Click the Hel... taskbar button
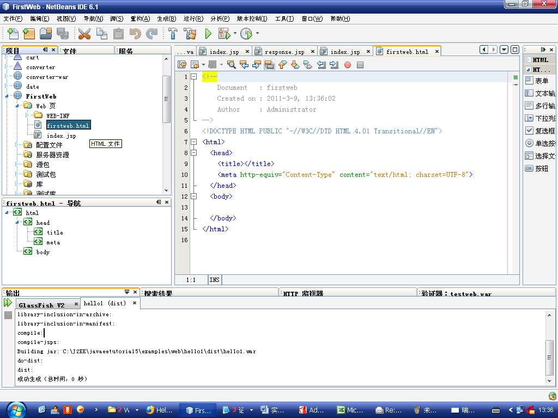The image size is (558, 418). click(159, 410)
